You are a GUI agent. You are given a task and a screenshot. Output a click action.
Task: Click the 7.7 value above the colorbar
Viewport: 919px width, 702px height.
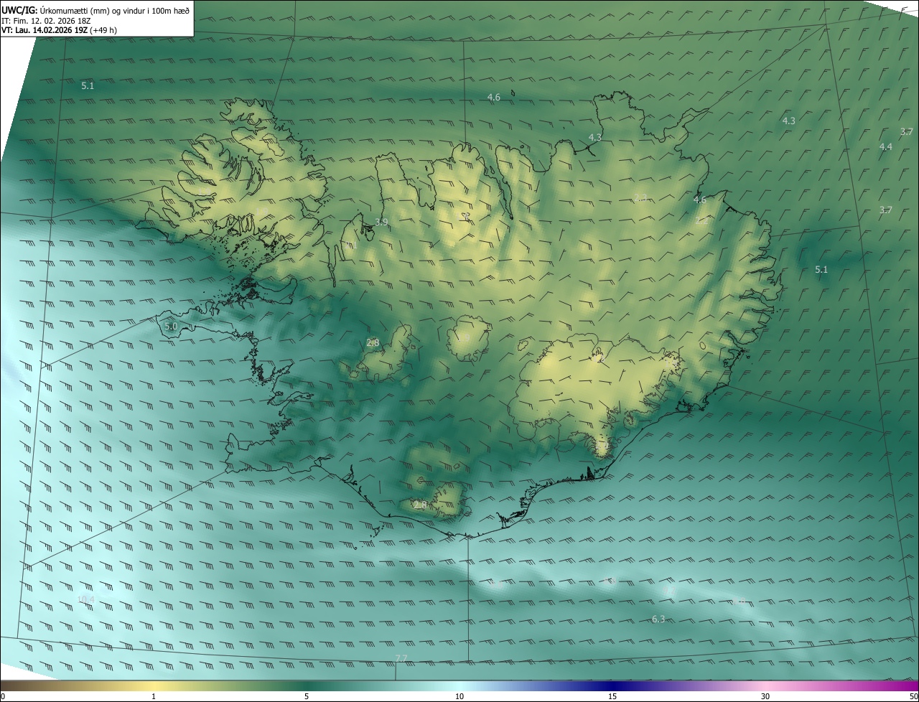coord(401,658)
